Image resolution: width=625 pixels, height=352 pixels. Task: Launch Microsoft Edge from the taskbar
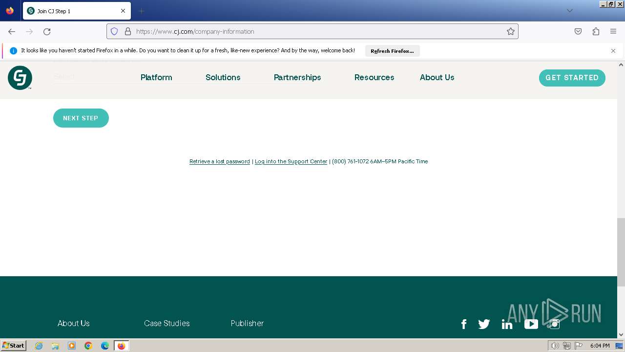105,346
